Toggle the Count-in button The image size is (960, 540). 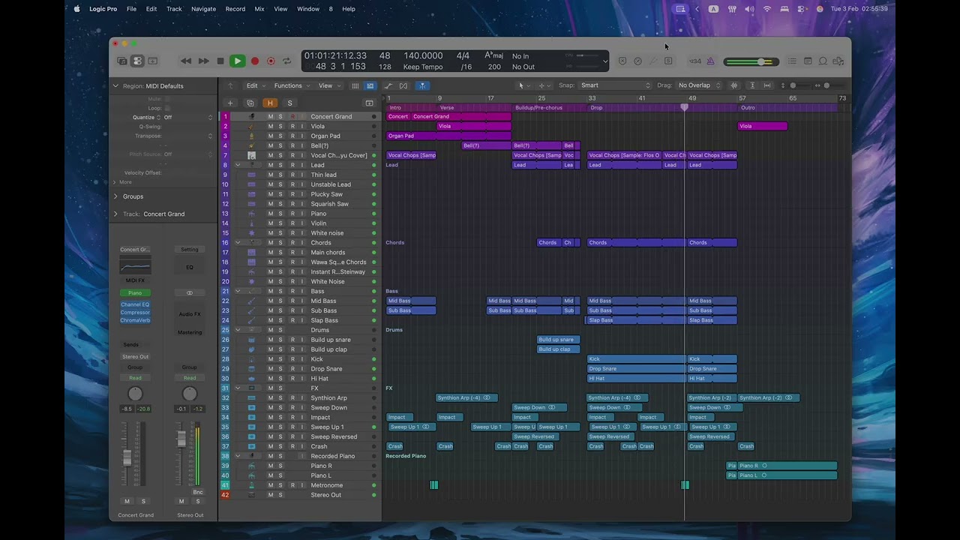pos(695,61)
